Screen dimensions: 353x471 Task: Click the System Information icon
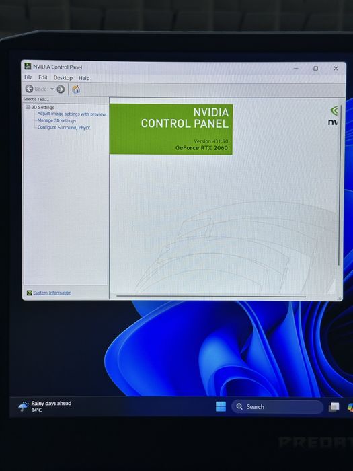[x=29, y=293]
